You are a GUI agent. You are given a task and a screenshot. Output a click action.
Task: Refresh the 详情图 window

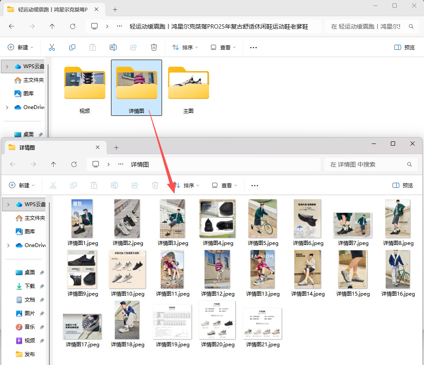(74, 164)
